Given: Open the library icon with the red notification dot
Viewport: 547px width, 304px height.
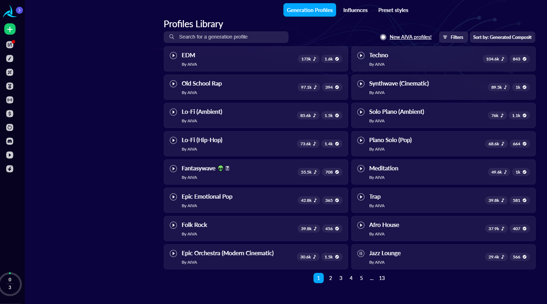Looking at the screenshot, I should pos(10,45).
